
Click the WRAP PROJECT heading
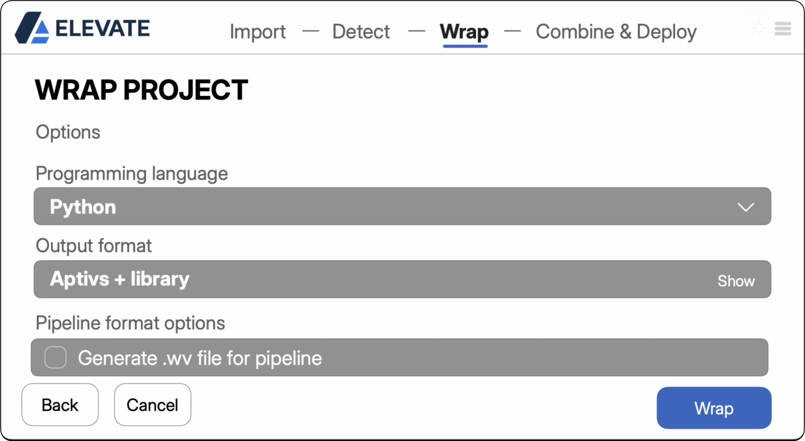tap(141, 90)
